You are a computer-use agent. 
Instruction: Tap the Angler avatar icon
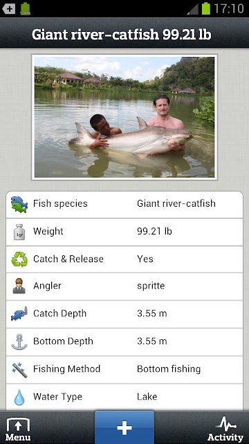coord(19,286)
